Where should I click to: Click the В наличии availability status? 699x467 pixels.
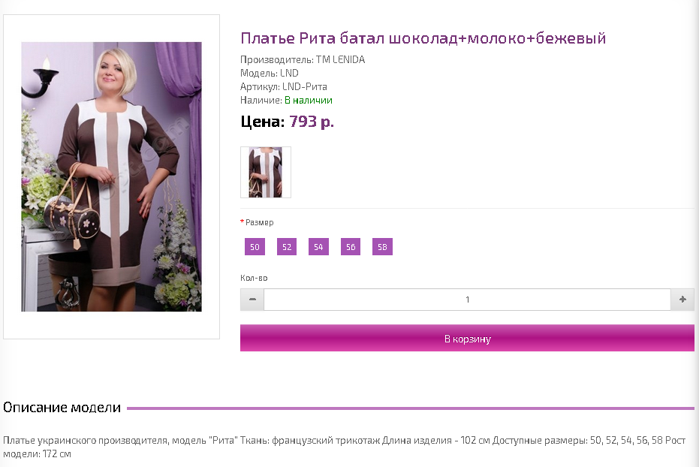309,101
